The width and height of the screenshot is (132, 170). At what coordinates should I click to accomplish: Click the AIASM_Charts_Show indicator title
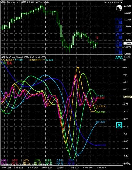[11, 57]
